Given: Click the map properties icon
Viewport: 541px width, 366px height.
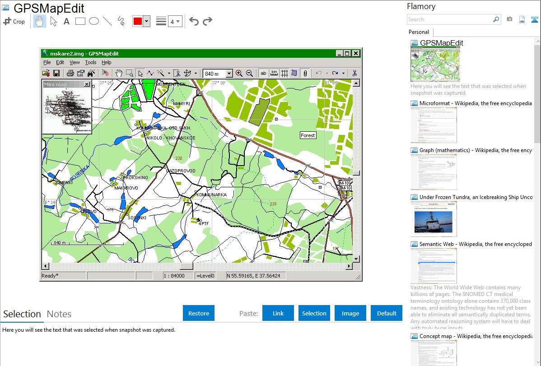Looking at the screenshot, I should (81, 73).
